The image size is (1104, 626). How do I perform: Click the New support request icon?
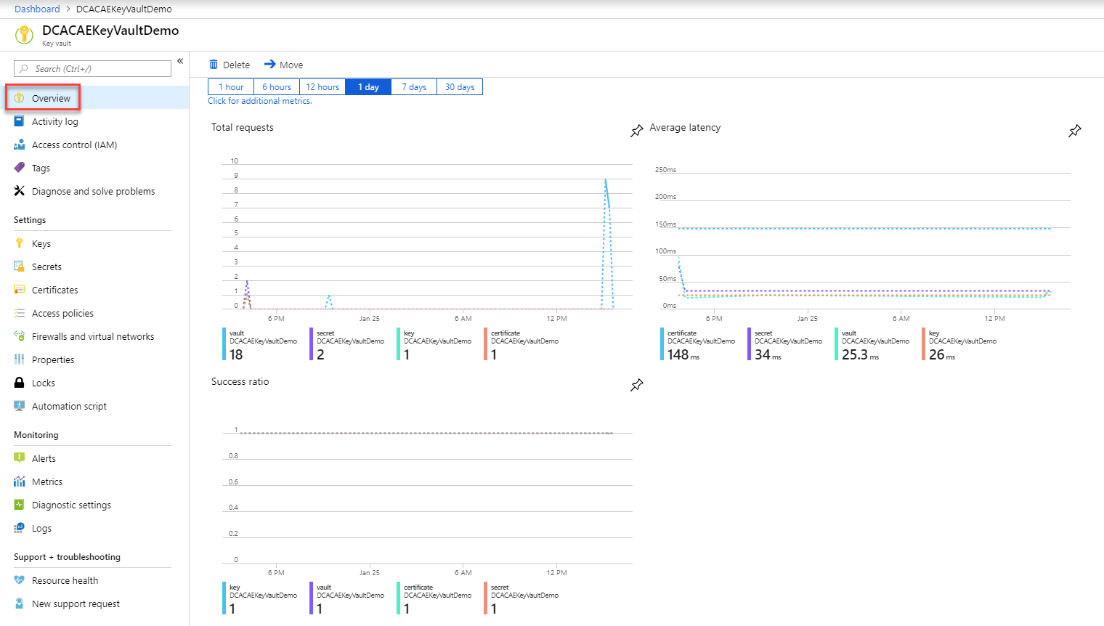(20, 603)
